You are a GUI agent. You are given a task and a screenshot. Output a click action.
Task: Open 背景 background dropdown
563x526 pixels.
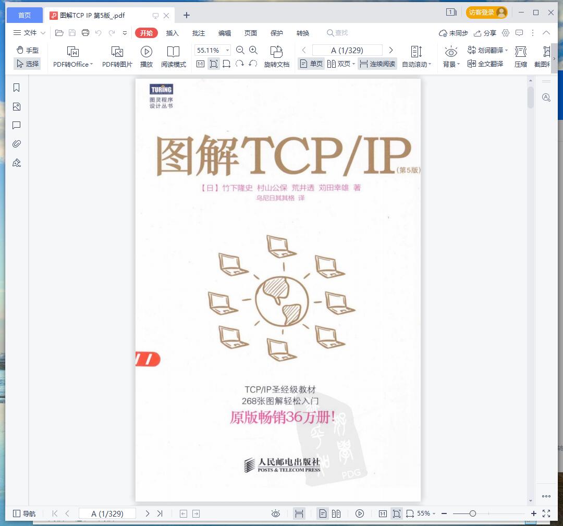pyautogui.click(x=451, y=57)
